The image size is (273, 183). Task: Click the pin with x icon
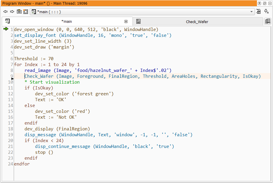pos(266,12)
